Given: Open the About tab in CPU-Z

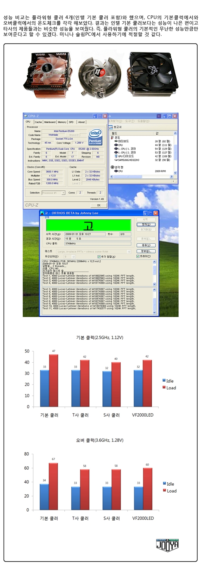Looking at the screenshot, I should [x=81, y=122].
